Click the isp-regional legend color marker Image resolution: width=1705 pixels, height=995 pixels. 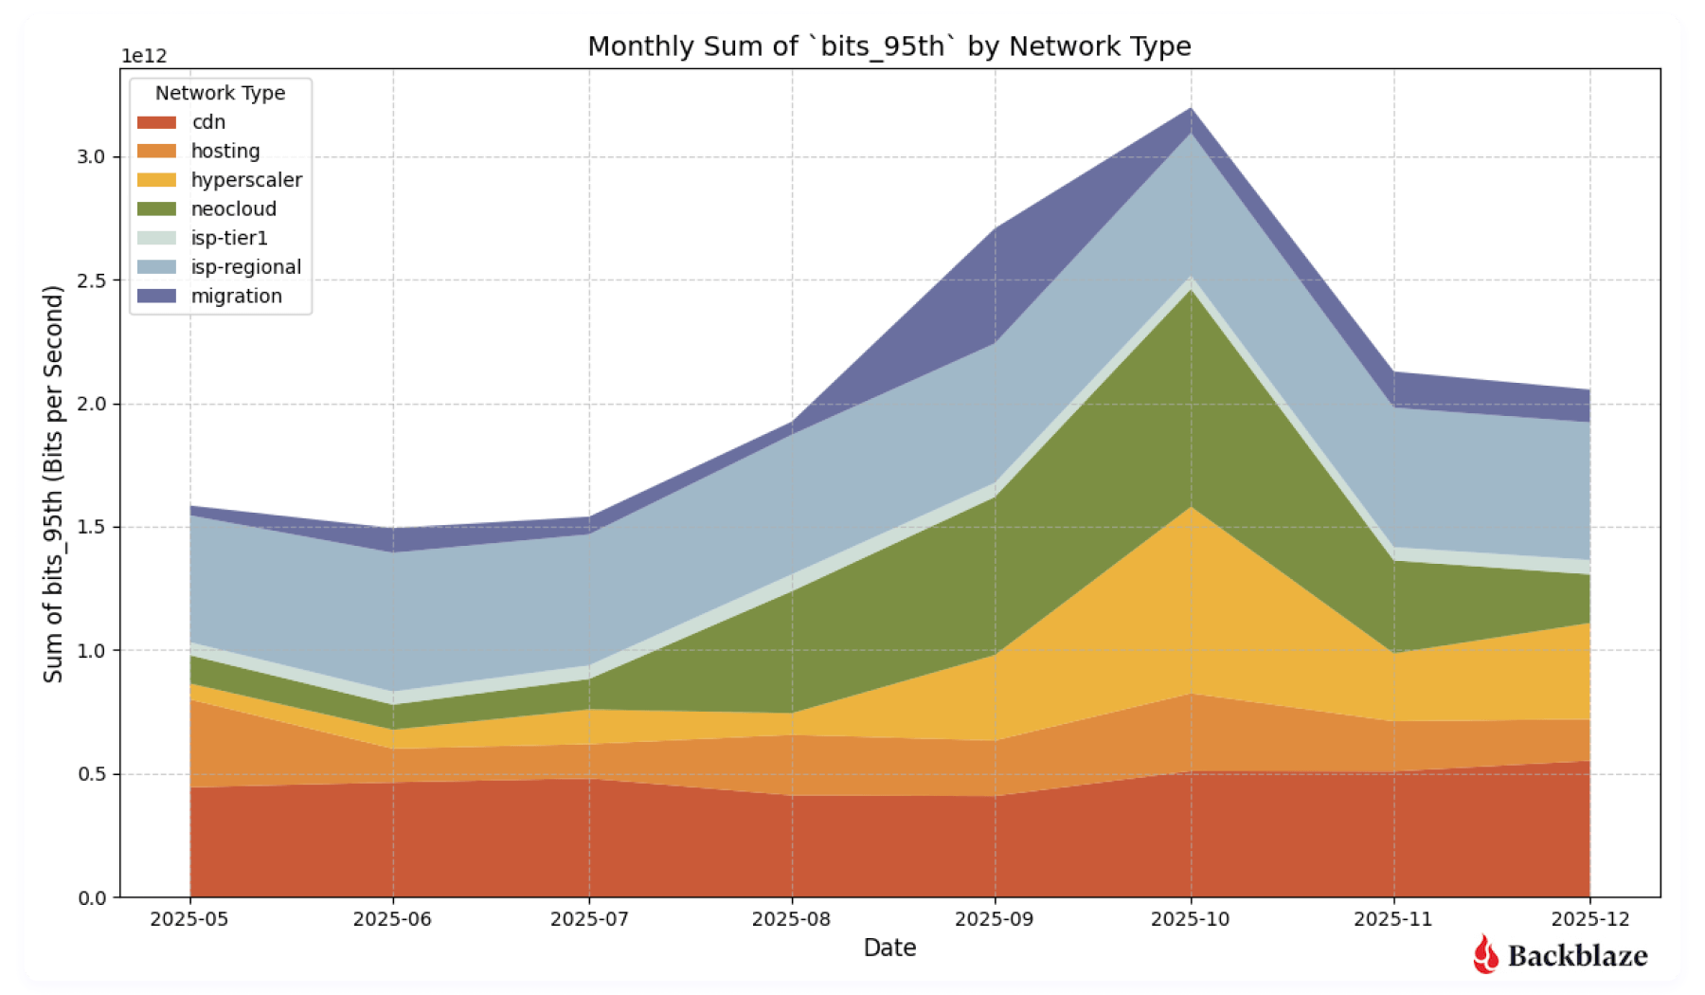click(x=156, y=267)
